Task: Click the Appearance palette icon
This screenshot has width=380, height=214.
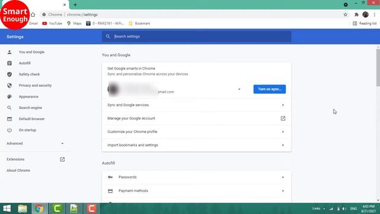Action: 9,96
